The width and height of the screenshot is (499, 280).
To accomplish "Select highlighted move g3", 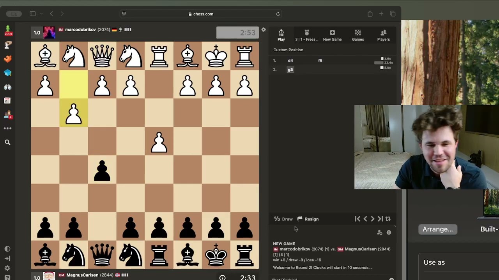I will [290, 70].
